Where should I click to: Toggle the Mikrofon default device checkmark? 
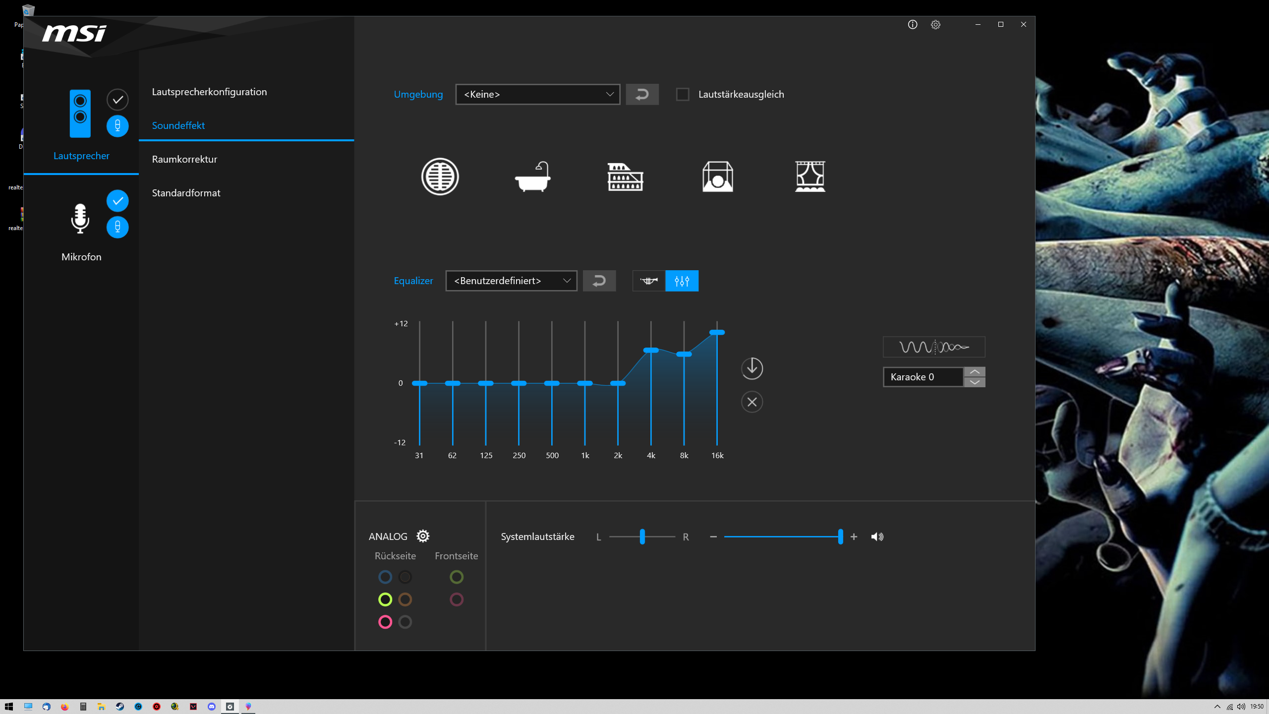point(117,201)
